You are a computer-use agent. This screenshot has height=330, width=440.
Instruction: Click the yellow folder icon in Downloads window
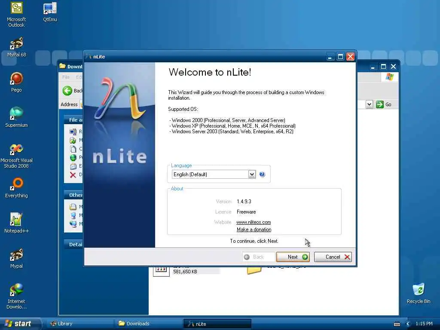click(x=254, y=270)
